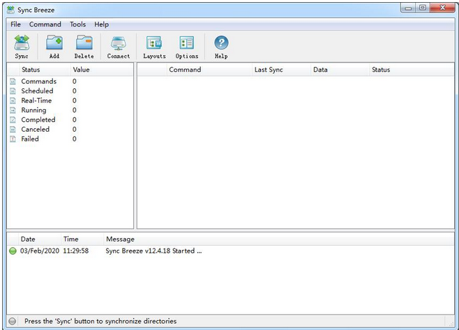Open the File menu
This screenshot has height=330, width=459.
[x=15, y=24]
